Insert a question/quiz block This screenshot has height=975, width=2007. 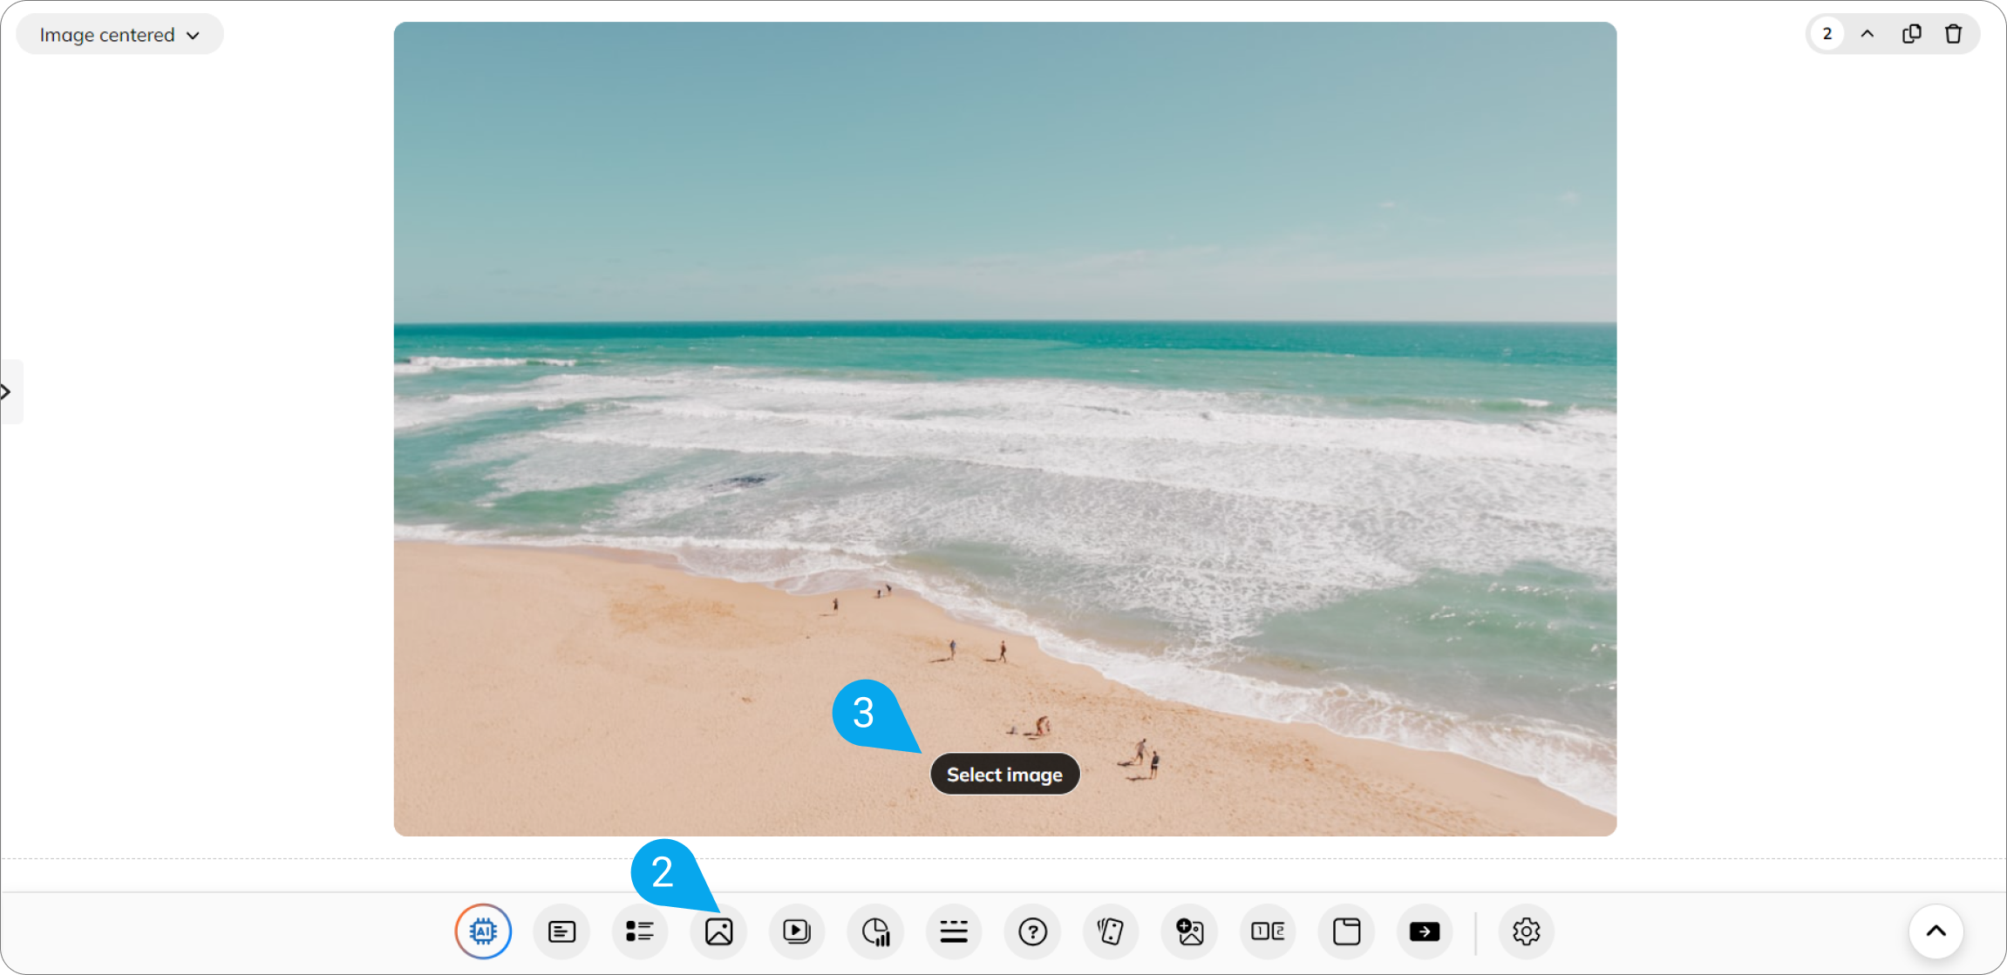pos(1032,931)
